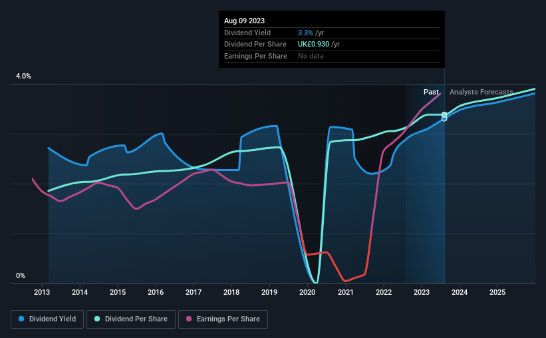Click the 2013 x-axis label

pos(42,292)
